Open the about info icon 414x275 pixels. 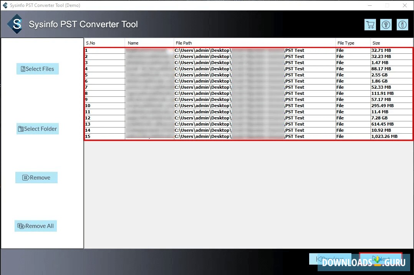click(x=402, y=24)
